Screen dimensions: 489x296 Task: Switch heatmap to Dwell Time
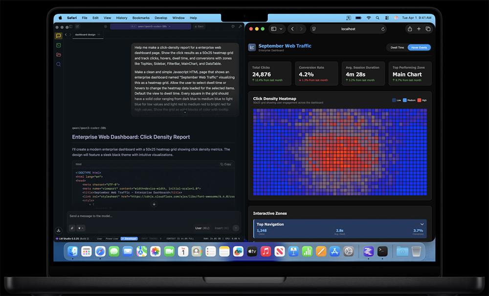pyautogui.click(x=397, y=47)
